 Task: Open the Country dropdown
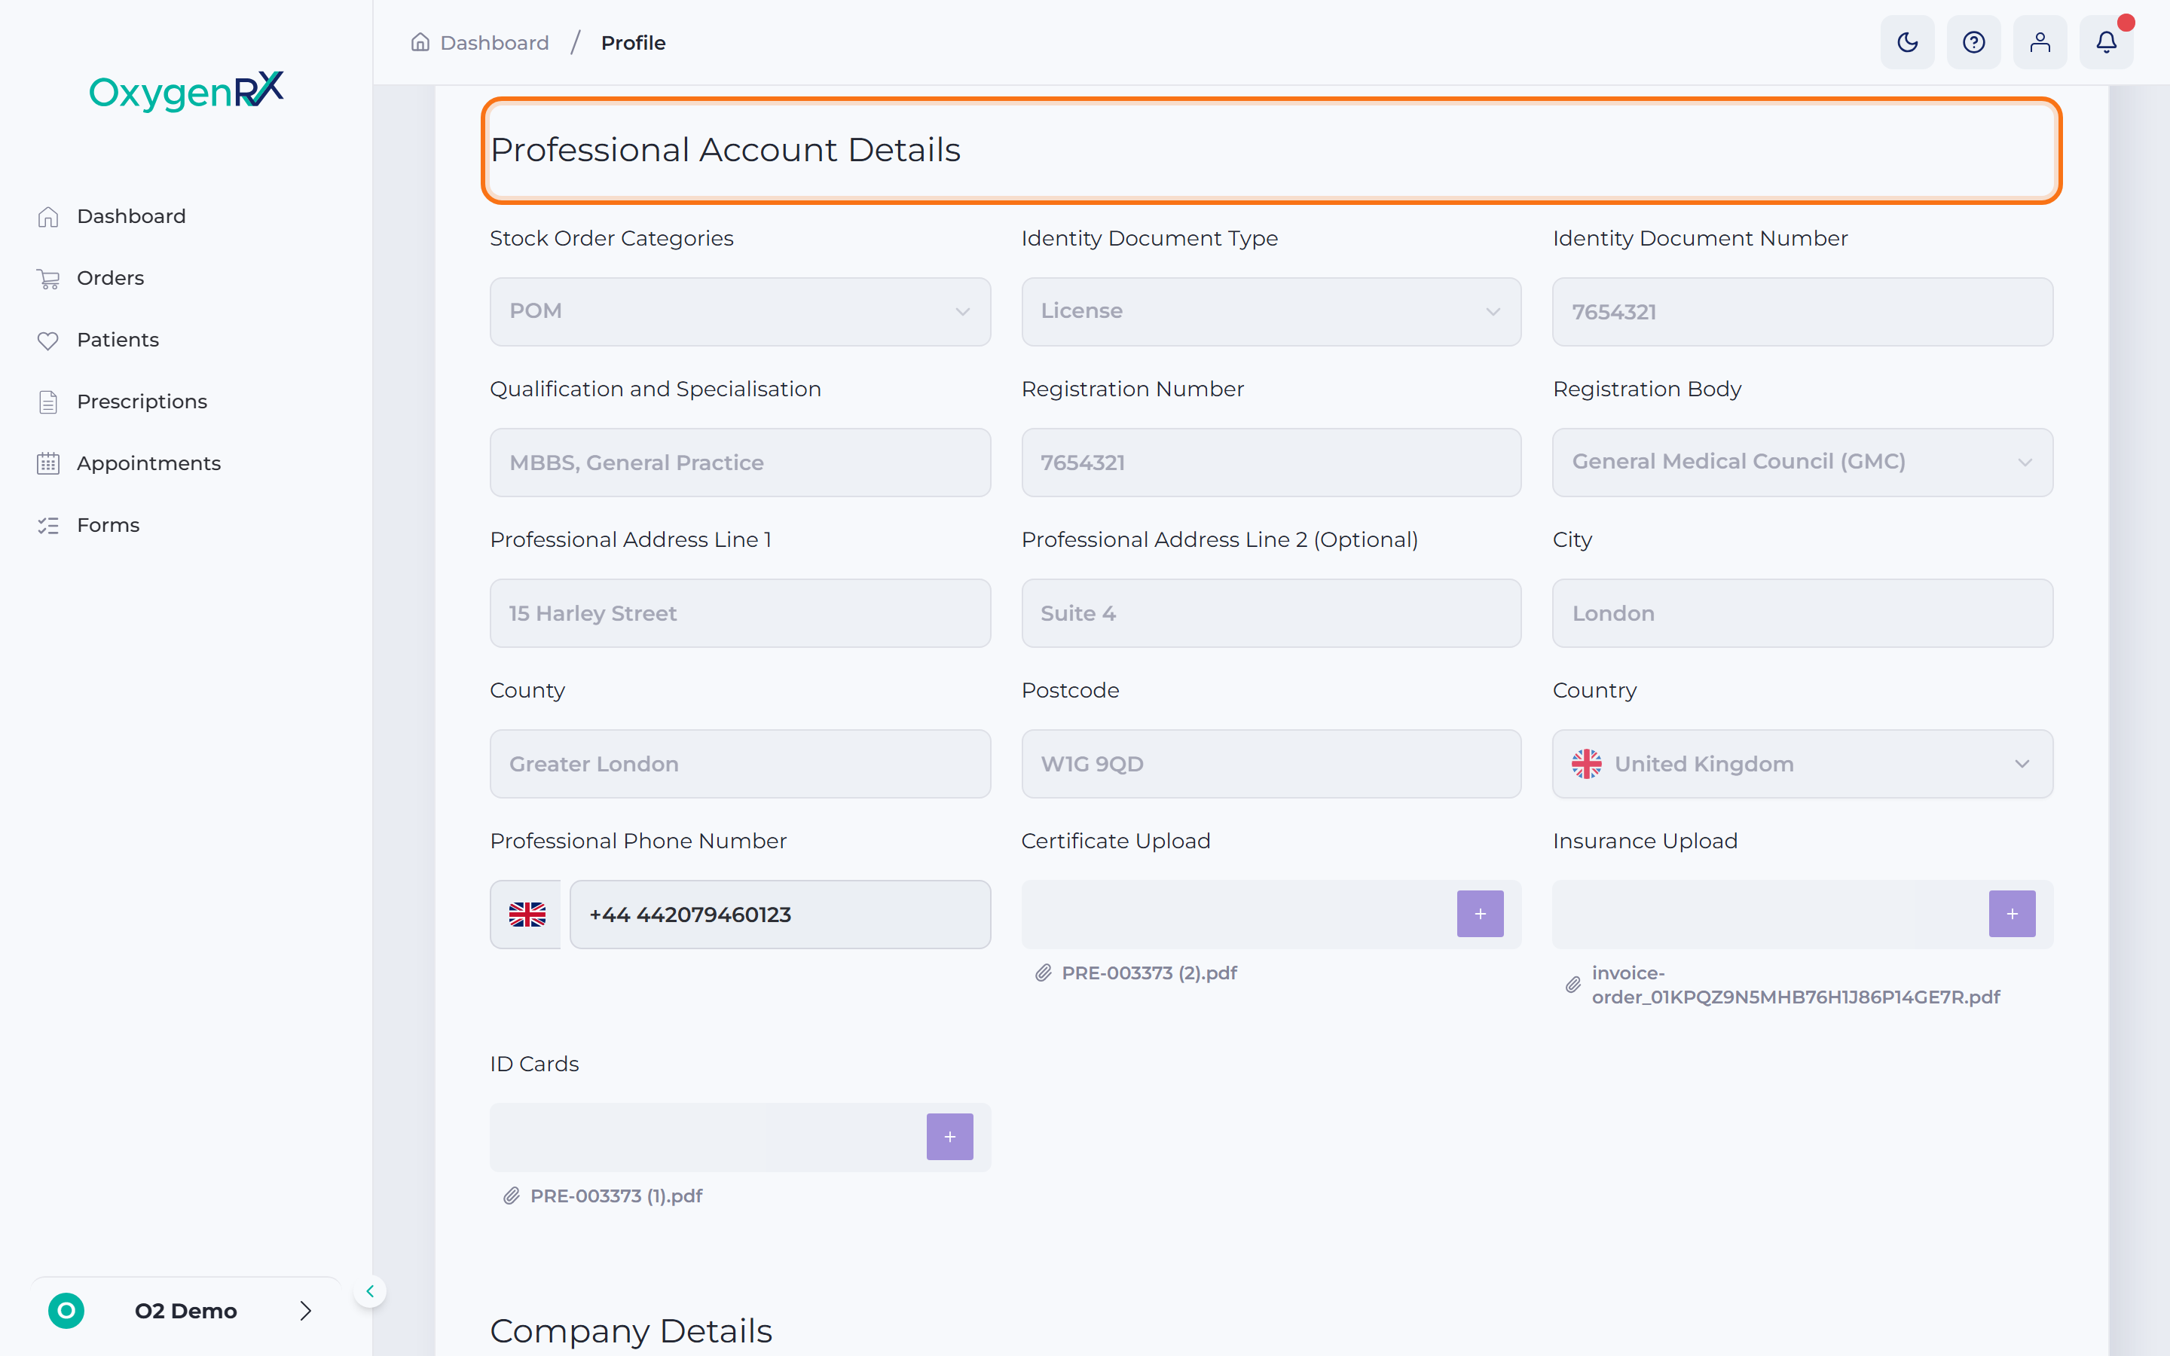coord(1802,763)
